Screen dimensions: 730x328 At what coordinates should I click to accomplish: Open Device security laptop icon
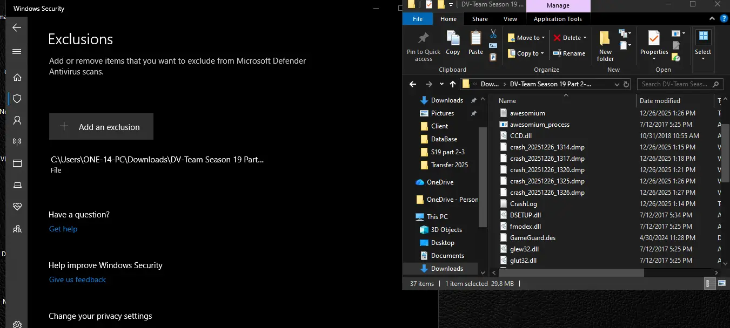click(17, 185)
